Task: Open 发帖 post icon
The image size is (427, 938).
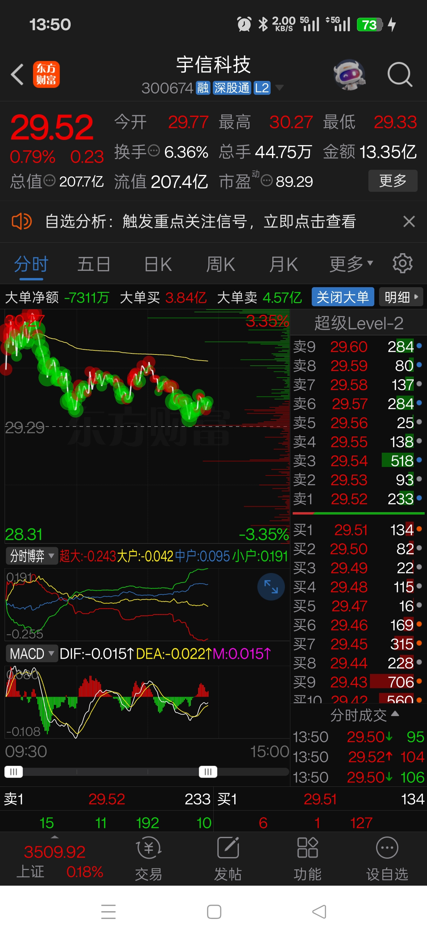Action: (228, 859)
